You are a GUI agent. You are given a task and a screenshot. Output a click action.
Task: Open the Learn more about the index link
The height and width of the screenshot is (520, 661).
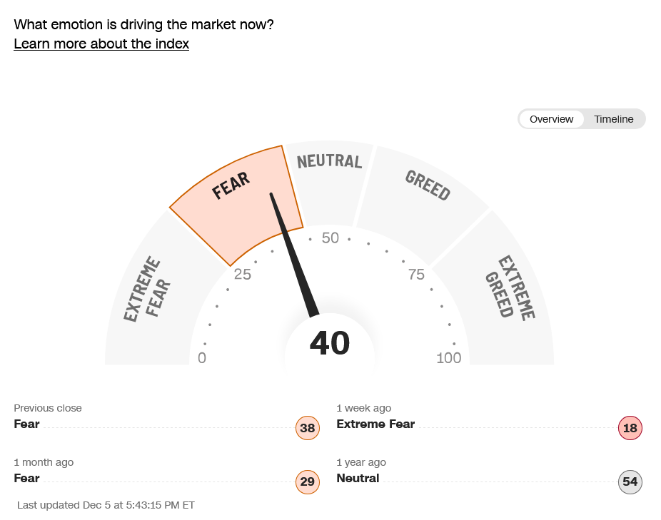101,44
